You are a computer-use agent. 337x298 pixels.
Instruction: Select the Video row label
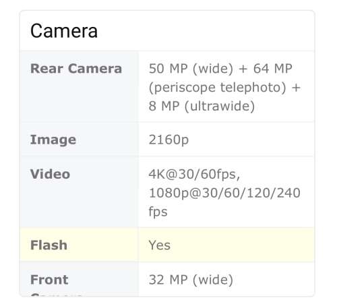(x=50, y=174)
